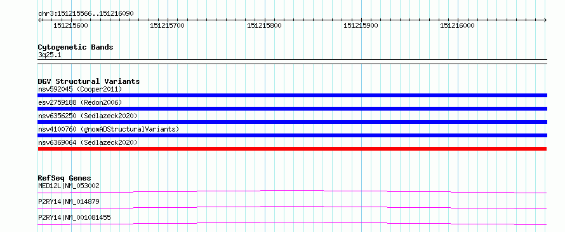Click ruler position 151215800
The image size is (565, 232).
(x=264, y=25)
